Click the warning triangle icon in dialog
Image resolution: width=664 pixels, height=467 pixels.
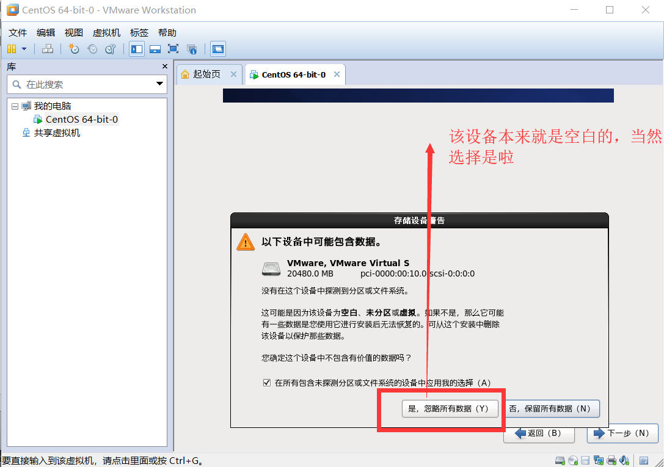point(246,242)
